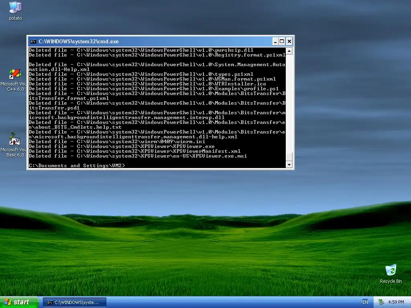Click the line ending with Examples\profile.ps1
The image size is (411, 308).
[x=154, y=89]
